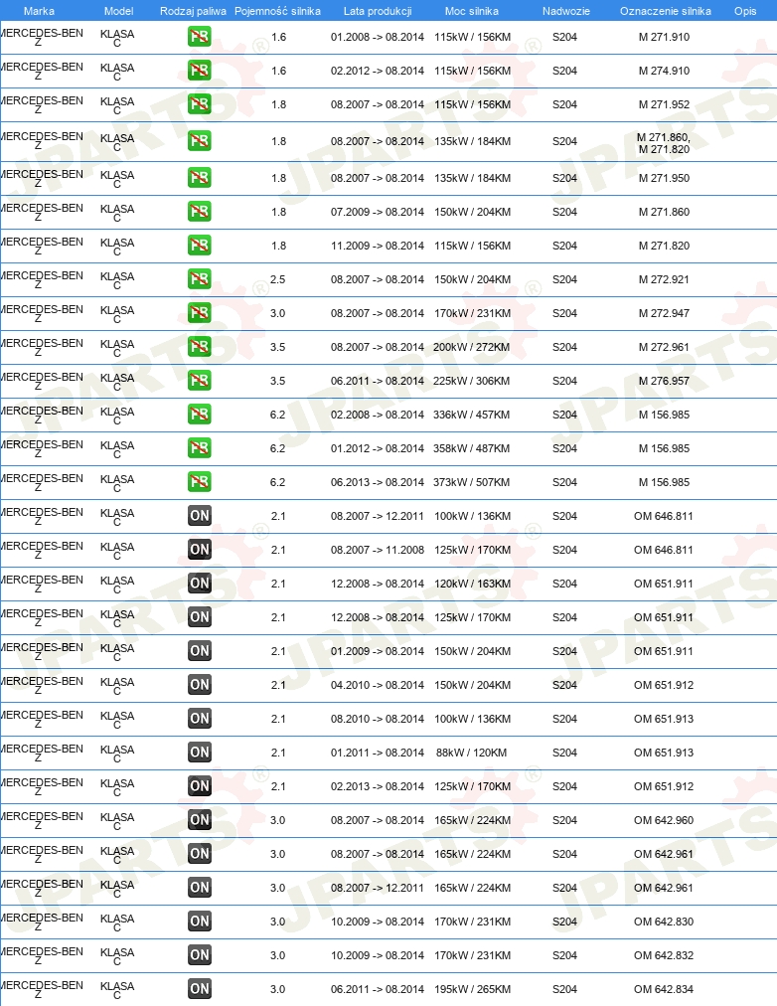Click the diesel ON icon in the 88kW / 120KM row
The height and width of the screenshot is (1006, 777).
click(x=200, y=752)
